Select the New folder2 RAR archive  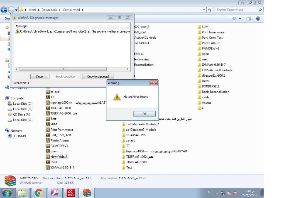[x=59, y=157]
